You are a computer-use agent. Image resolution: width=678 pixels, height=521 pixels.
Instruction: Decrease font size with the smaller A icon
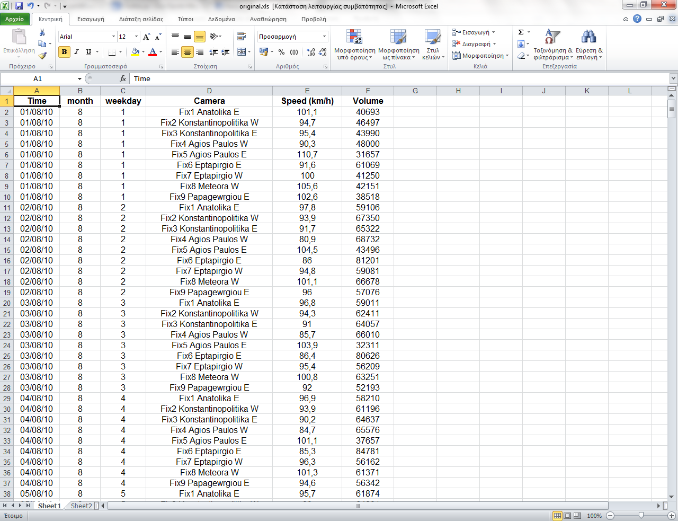coord(158,37)
